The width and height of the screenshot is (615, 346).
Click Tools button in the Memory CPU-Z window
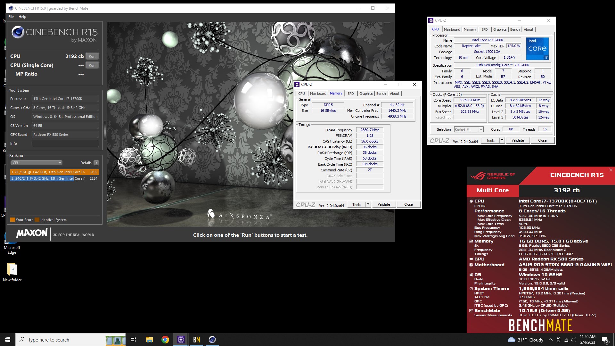click(356, 205)
